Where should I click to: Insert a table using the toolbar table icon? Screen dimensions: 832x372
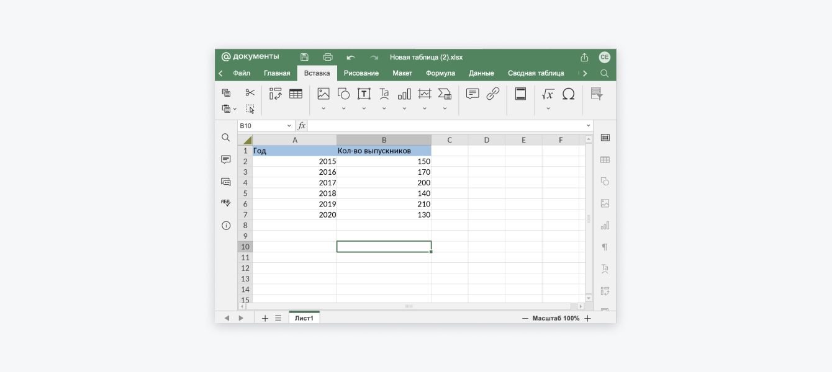(296, 94)
